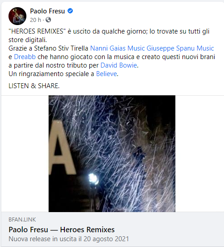The height and width of the screenshot is (247, 224).
Task: Open the Paolo Fresu page name
Action: click(47, 11)
